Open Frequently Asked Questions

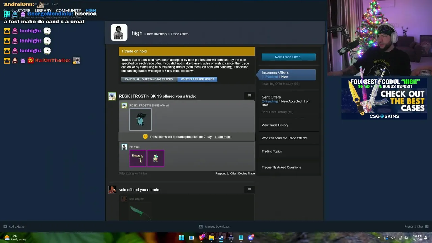click(281, 167)
